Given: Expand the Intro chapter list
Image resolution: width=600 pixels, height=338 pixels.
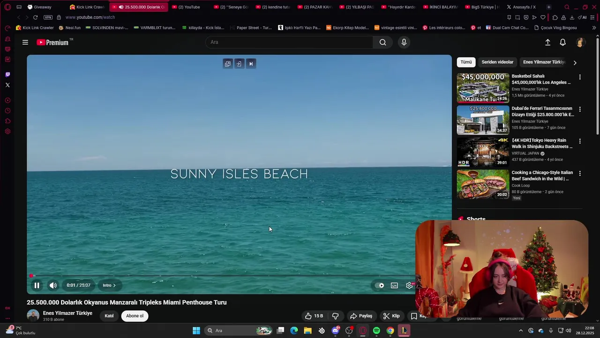Looking at the screenshot, I should [109, 285].
